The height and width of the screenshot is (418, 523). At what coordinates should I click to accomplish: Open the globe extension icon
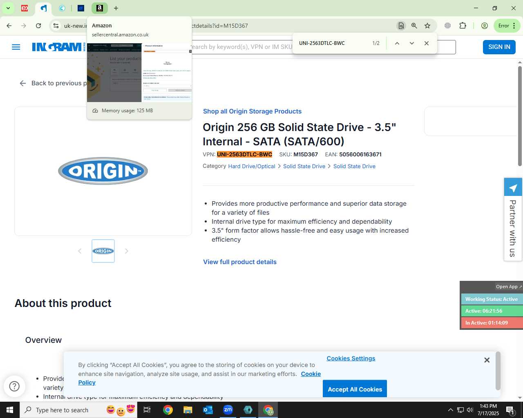click(448, 26)
